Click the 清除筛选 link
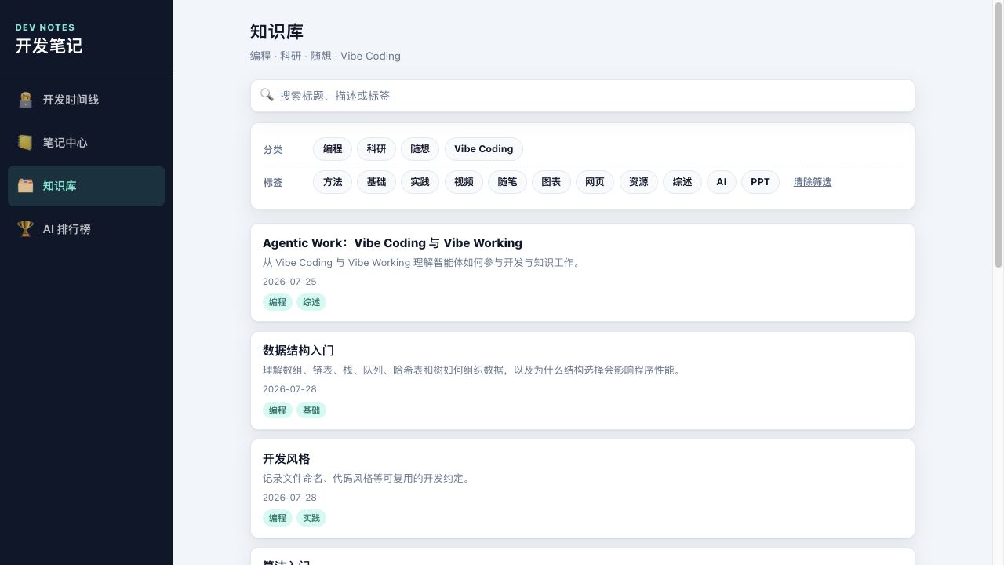Viewport: 1004px width, 565px height. click(x=813, y=182)
